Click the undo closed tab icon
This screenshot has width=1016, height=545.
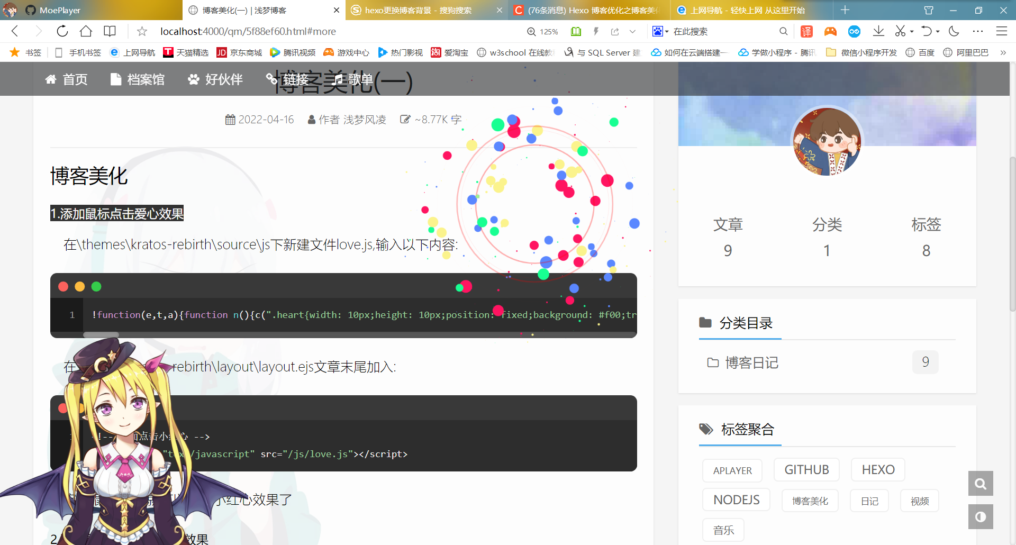[926, 31]
